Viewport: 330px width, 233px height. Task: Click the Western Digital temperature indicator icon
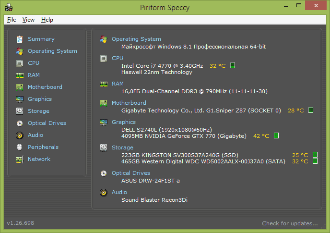(315, 161)
